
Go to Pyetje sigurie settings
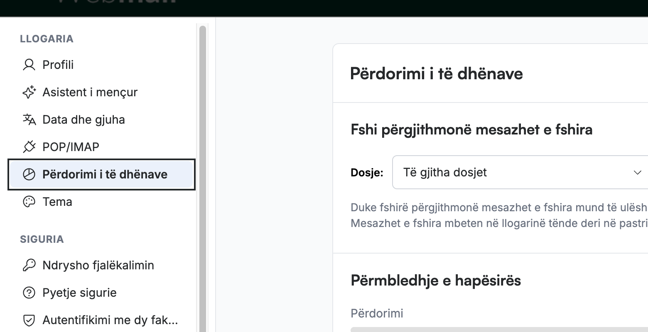(101, 293)
